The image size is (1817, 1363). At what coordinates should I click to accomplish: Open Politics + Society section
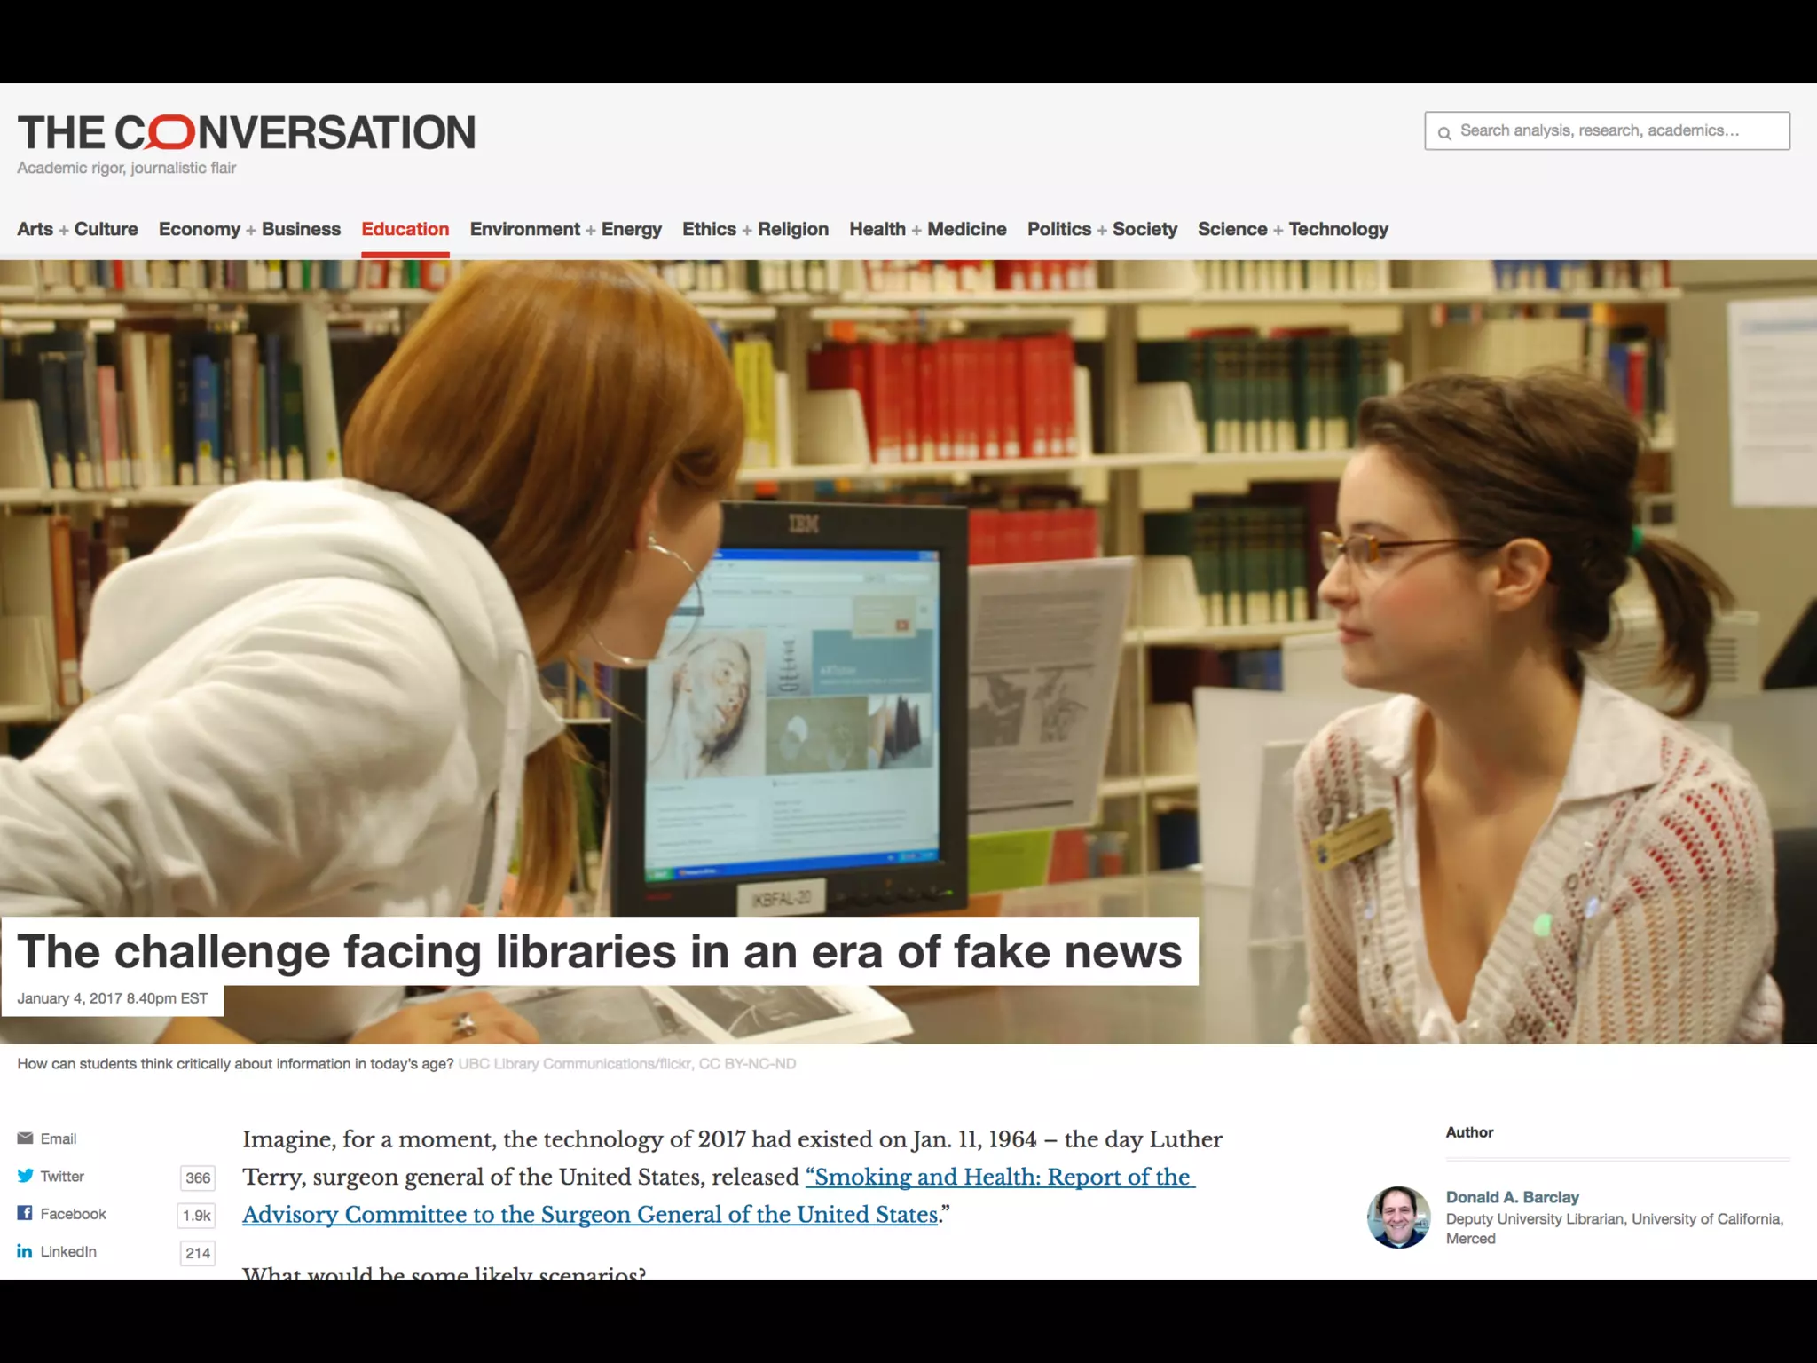[x=1102, y=229]
